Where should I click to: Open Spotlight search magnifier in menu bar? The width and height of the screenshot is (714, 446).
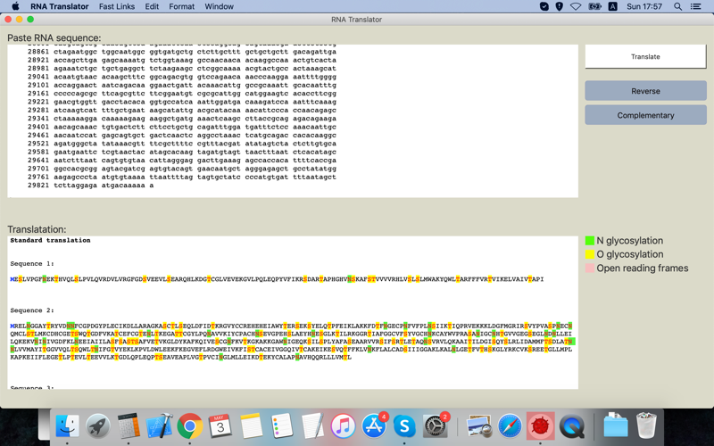coord(677,6)
